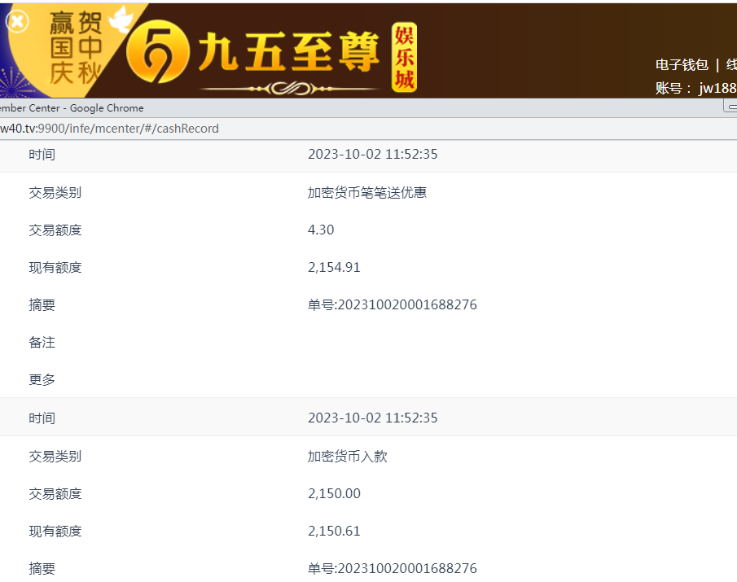The image size is (737, 582).
Task: Click the Member Center window title
Action: [x=72, y=108]
